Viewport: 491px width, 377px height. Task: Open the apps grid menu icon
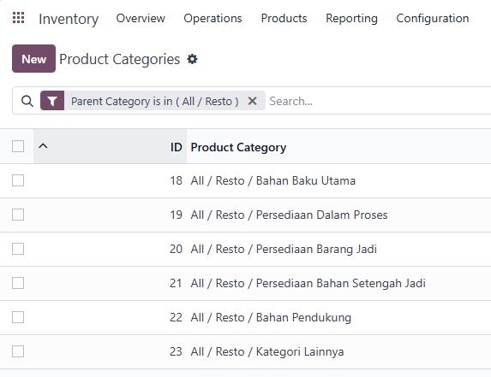point(19,18)
